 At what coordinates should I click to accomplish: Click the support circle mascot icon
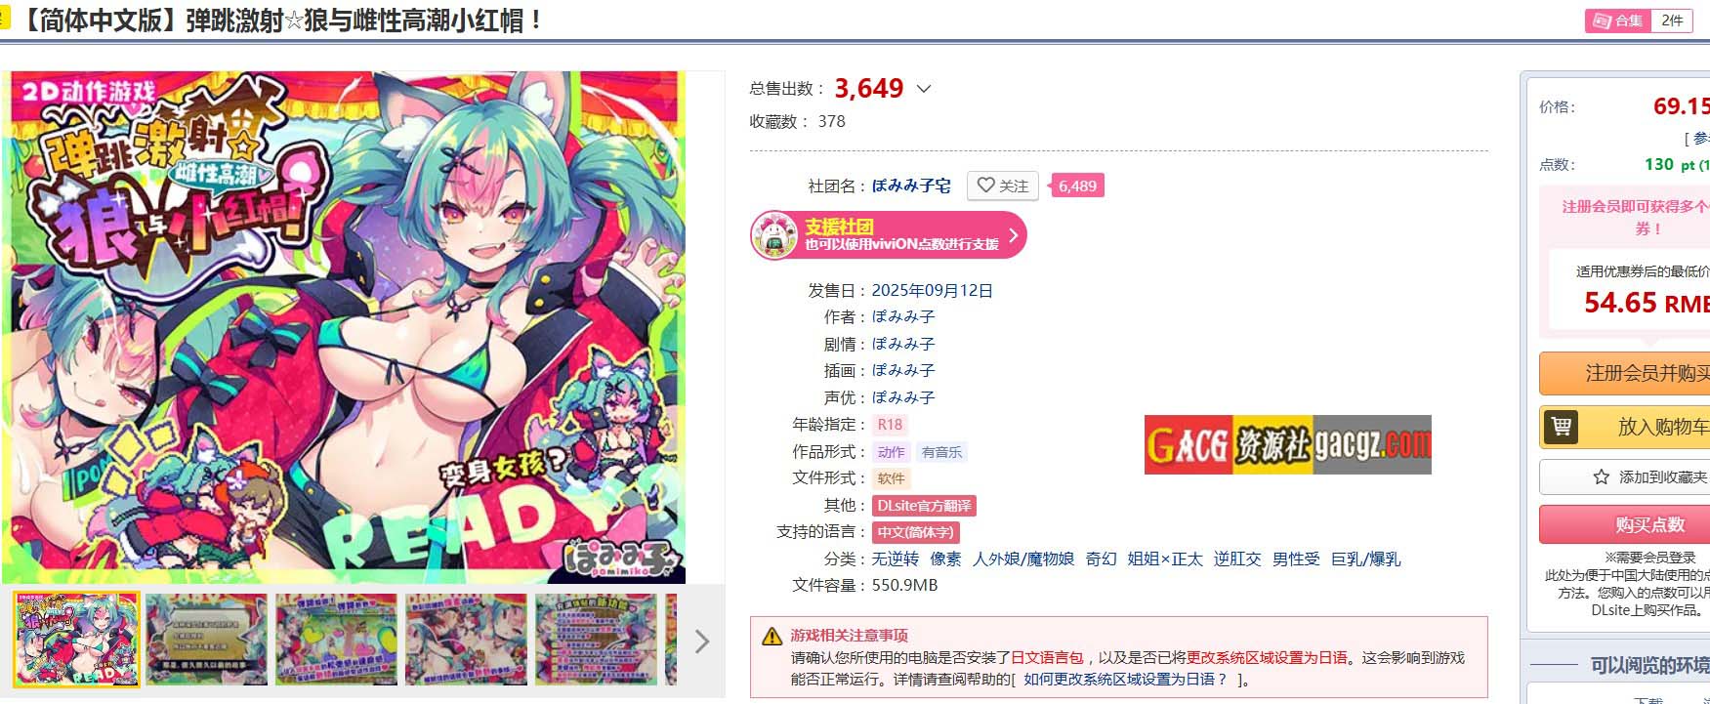click(x=774, y=235)
